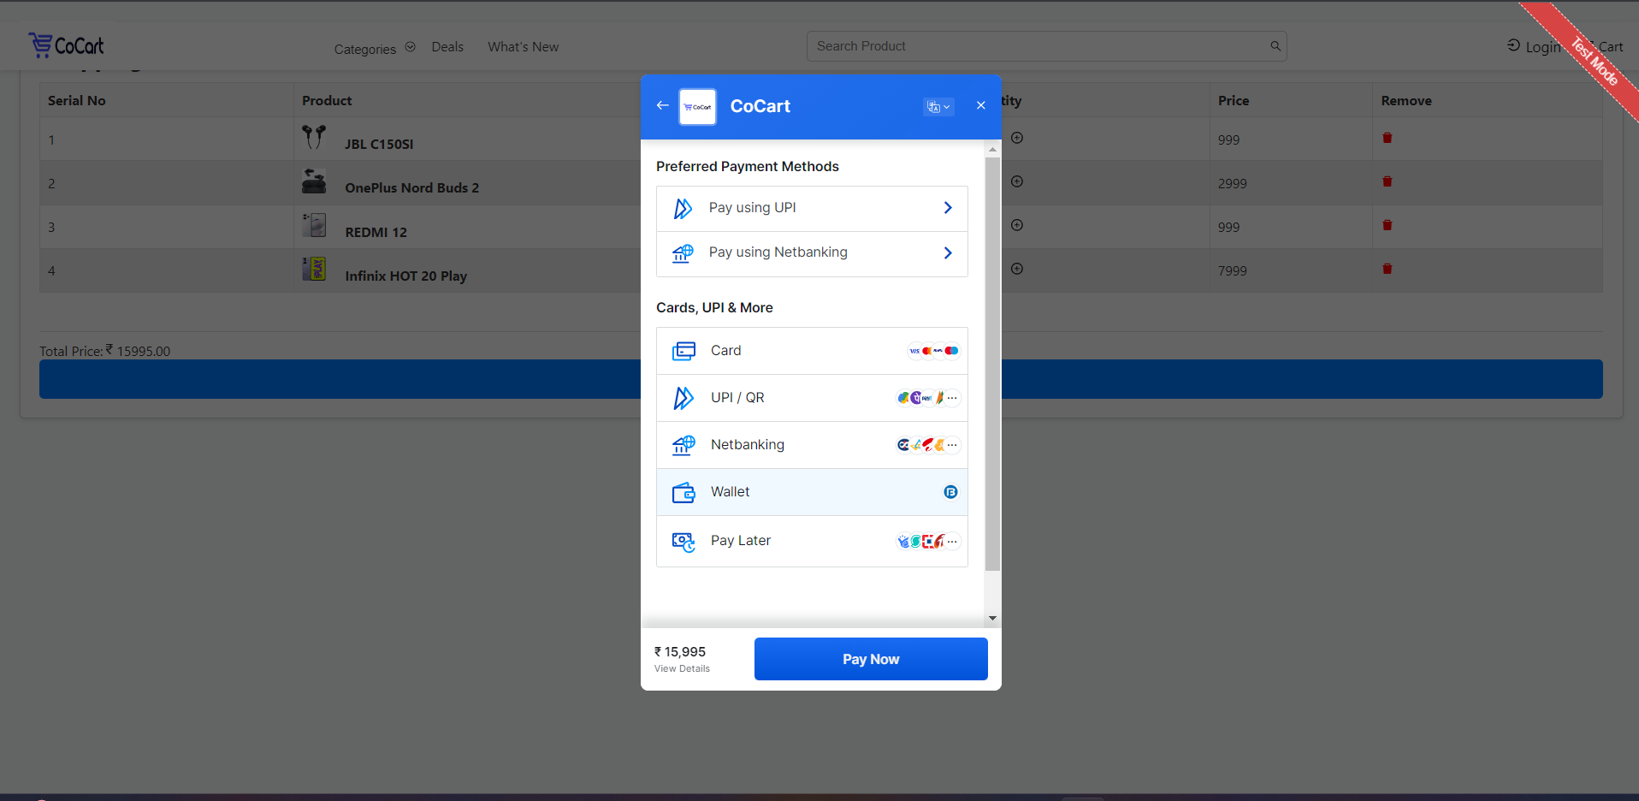Click the Serial No column header

pyautogui.click(x=77, y=100)
